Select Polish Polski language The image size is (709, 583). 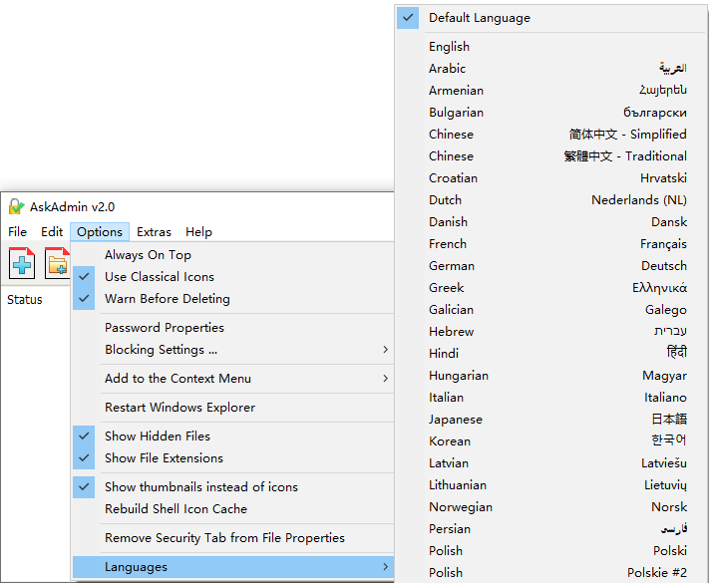point(550,550)
